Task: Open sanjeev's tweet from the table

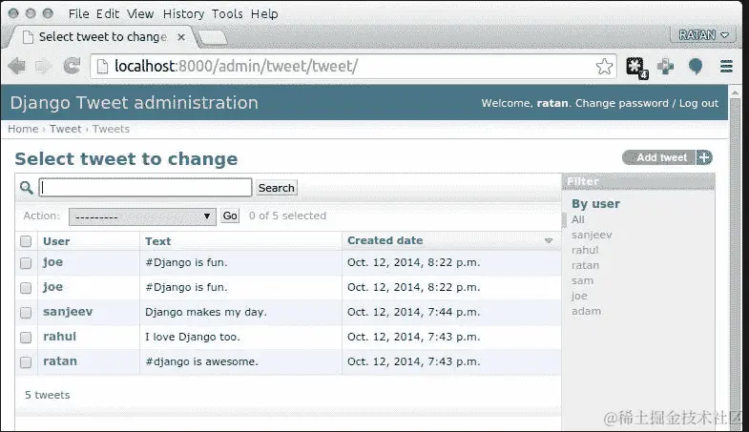Action: pyautogui.click(x=68, y=312)
